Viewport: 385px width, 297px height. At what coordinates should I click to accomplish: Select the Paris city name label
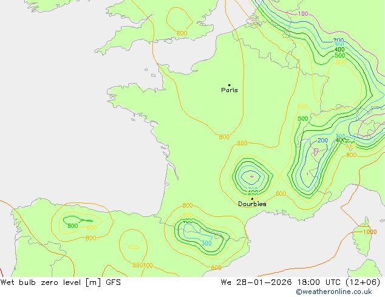[230, 90]
